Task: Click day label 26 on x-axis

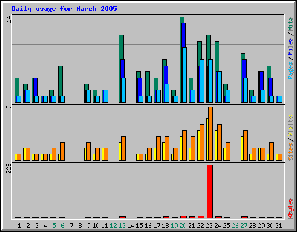Action: click(235, 226)
